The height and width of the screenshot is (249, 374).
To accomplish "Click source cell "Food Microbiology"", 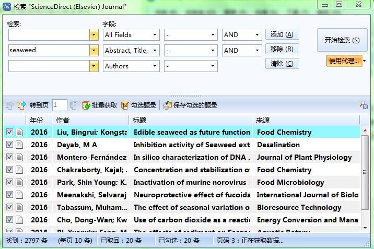I will (290, 182).
